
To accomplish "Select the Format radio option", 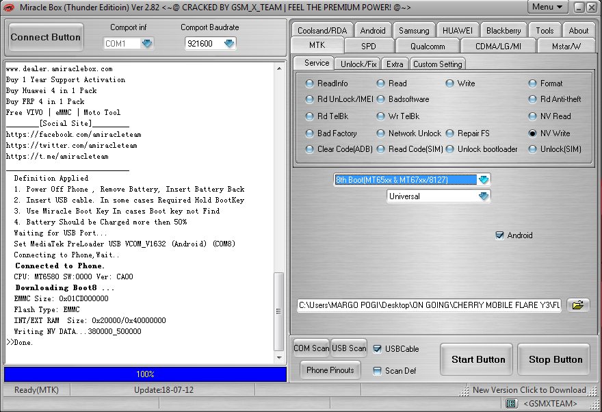I will point(532,83).
